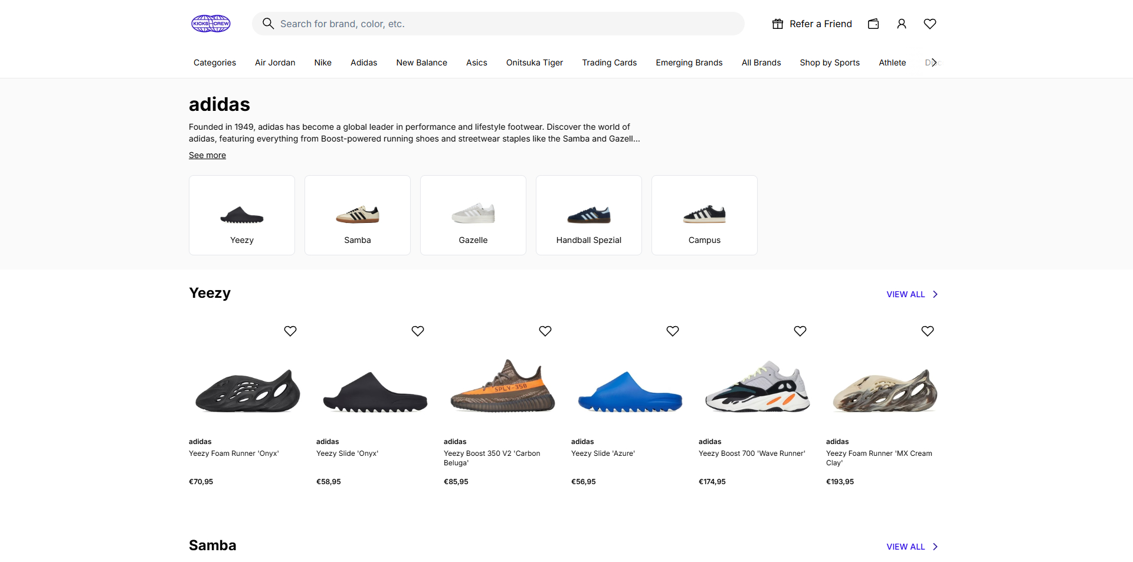Click the €174,95 price
Viewport: 1133px width, 562px height.
coord(712,482)
